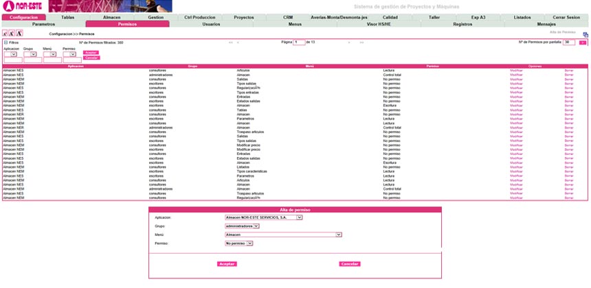This screenshot has height=288, width=591.
Task: Click the NOR-ESTE logo
Action: 22,6
